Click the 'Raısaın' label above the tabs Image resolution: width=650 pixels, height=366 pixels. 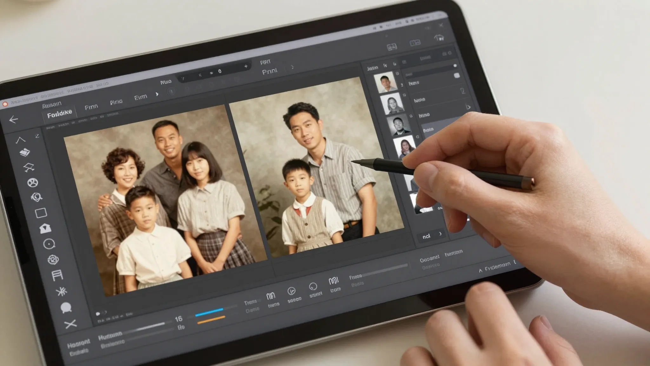52,105
